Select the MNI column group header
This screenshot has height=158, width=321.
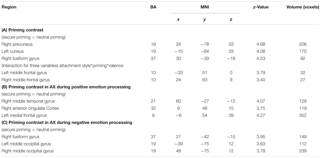tap(205, 7)
